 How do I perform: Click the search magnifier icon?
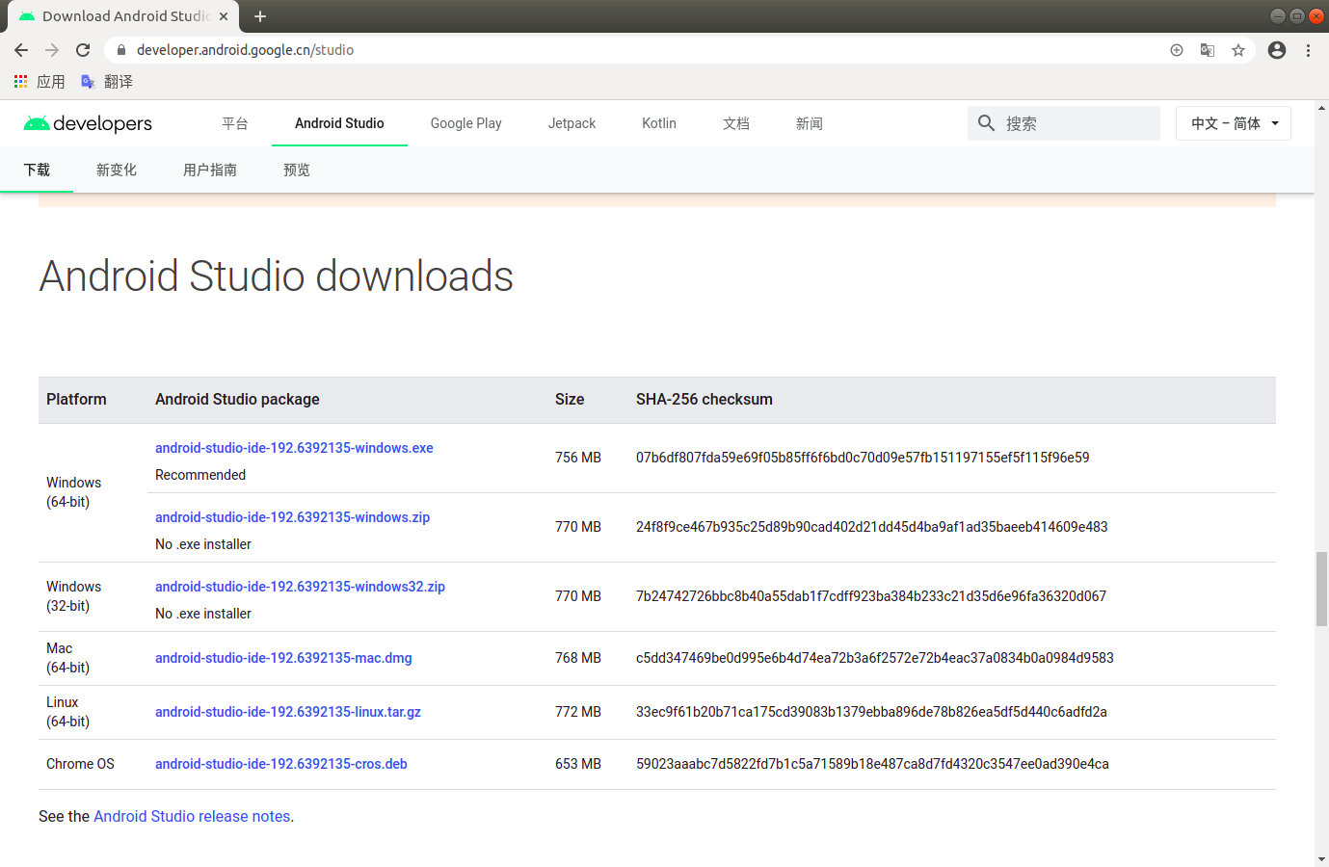[986, 123]
